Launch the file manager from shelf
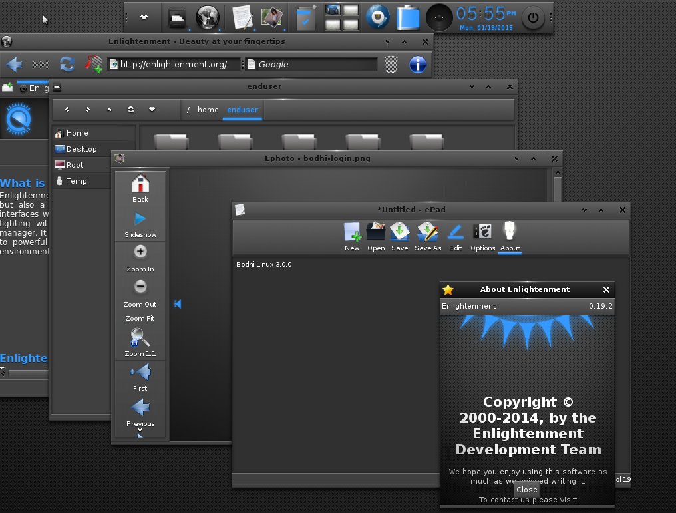Image resolution: width=676 pixels, height=513 pixels. 177,18
